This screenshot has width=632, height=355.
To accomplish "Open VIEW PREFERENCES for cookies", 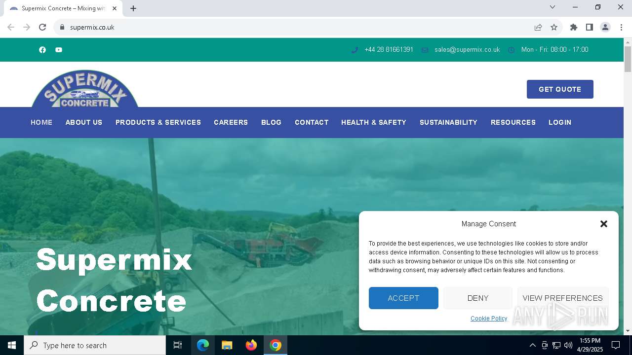I will [x=563, y=298].
